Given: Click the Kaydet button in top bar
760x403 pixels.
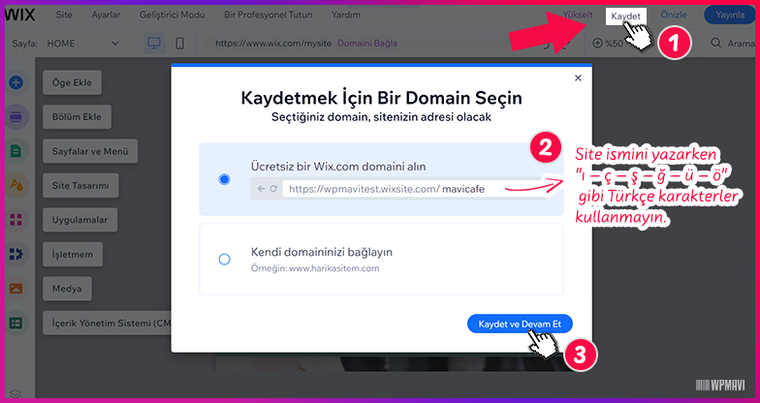Looking at the screenshot, I should [x=626, y=15].
